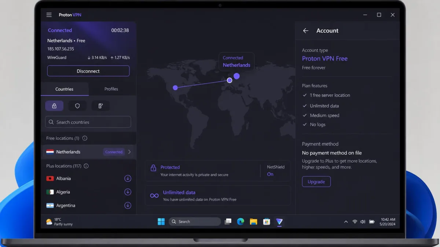This screenshot has width=440, height=247.
Task: Click the connection timer 00:02:38
Action: (x=120, y=30)
